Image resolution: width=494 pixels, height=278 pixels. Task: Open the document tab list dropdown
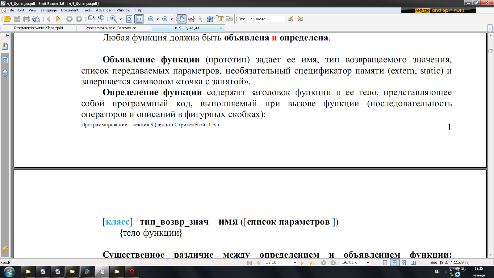click(490, 28)
